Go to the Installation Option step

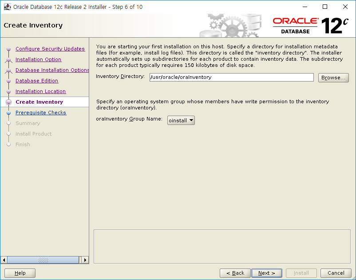pyautogui.click(x=38, y=59)
